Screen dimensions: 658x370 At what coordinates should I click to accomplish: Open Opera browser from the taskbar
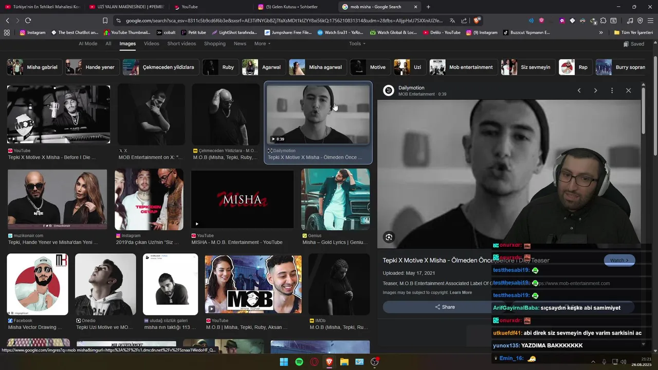[314, 362]
